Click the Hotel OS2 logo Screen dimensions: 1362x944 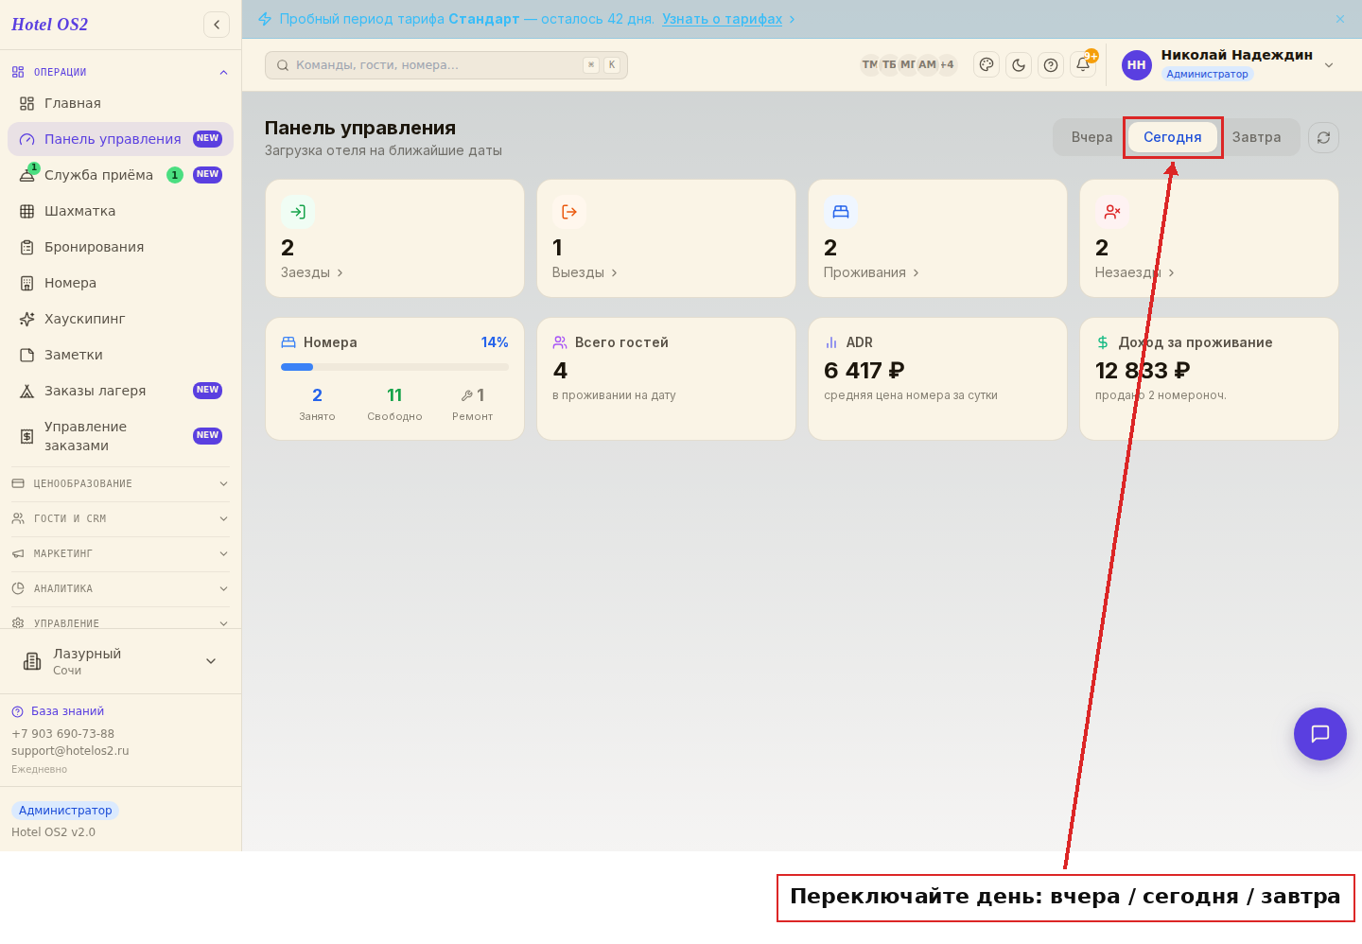pyautogui.click(x=49, y=25)
